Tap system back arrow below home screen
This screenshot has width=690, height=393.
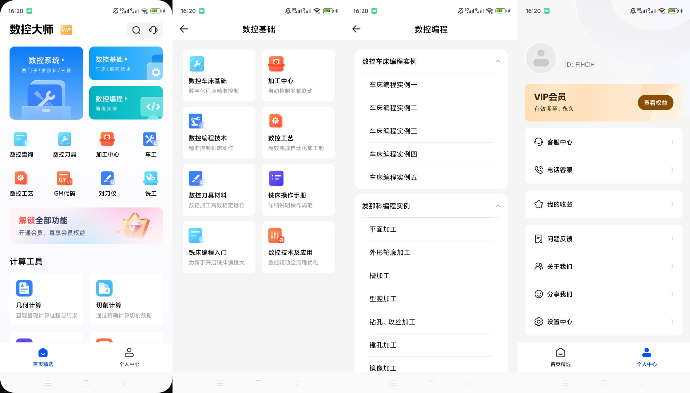coord(124,383)
